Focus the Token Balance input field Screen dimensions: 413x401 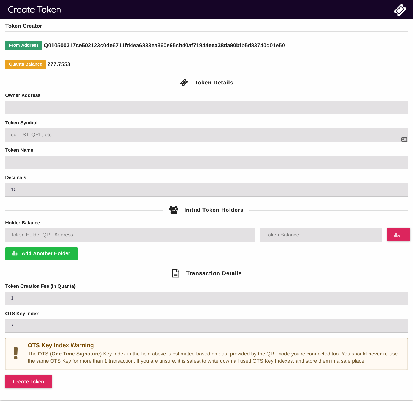(321, 235)
